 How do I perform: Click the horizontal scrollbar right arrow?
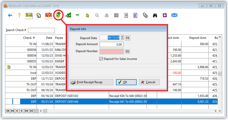tap(216, 111)
